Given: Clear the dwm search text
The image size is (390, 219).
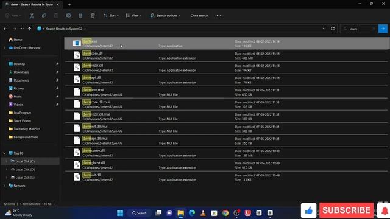Looking at the screenshot, I should point(374,29).
